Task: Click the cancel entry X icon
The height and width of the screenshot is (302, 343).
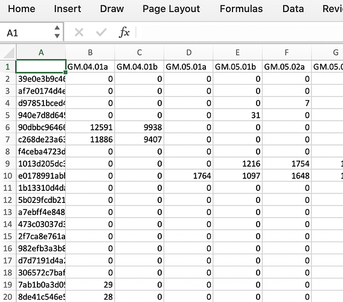Action: [x=79, y=33]
